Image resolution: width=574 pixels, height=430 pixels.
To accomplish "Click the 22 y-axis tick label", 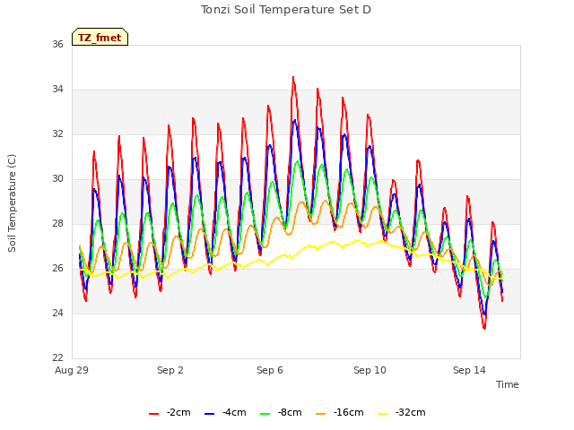I will (x=57, y=358).
